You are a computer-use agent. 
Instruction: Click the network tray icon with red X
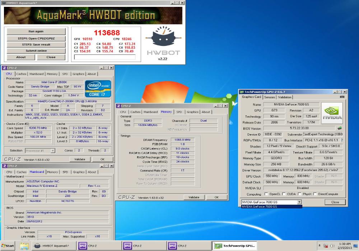pyautogui.click(x=326, y=246)
